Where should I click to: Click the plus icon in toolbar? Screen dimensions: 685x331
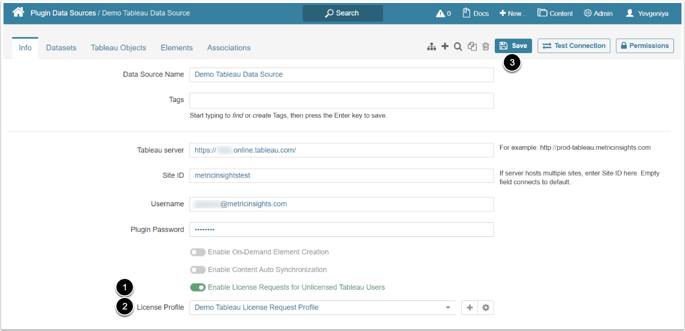[x=445, y=47]
